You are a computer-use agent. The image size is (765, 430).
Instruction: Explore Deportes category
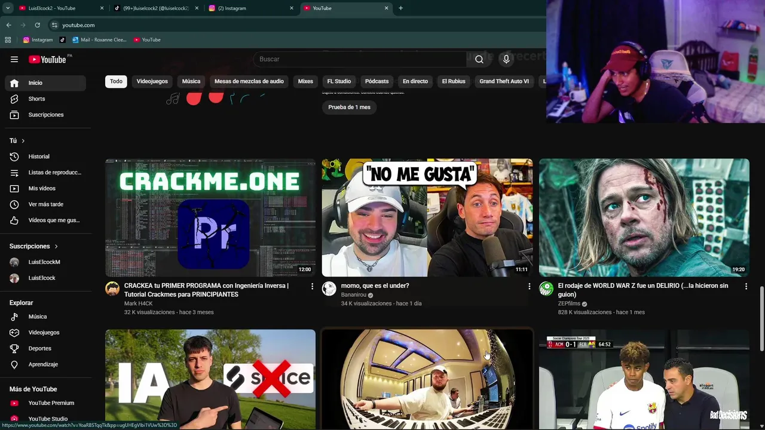point(45,348)
